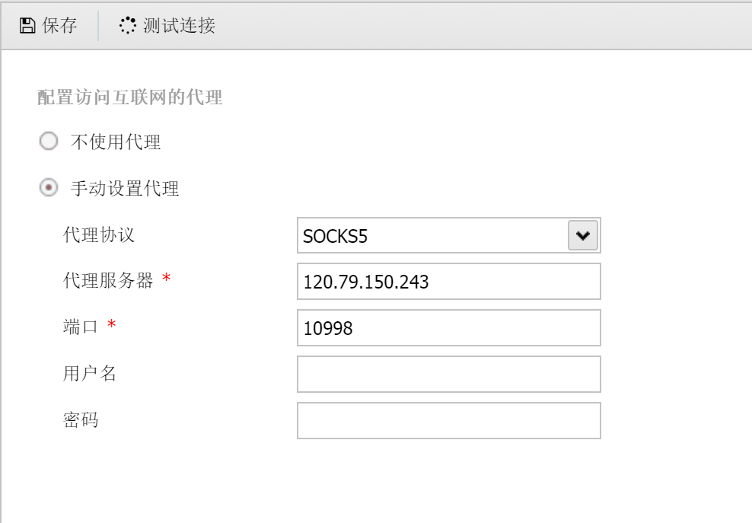Screen dimensions: 752x523
Task: Click the 代理协议 label
Action: pos(99,235)
